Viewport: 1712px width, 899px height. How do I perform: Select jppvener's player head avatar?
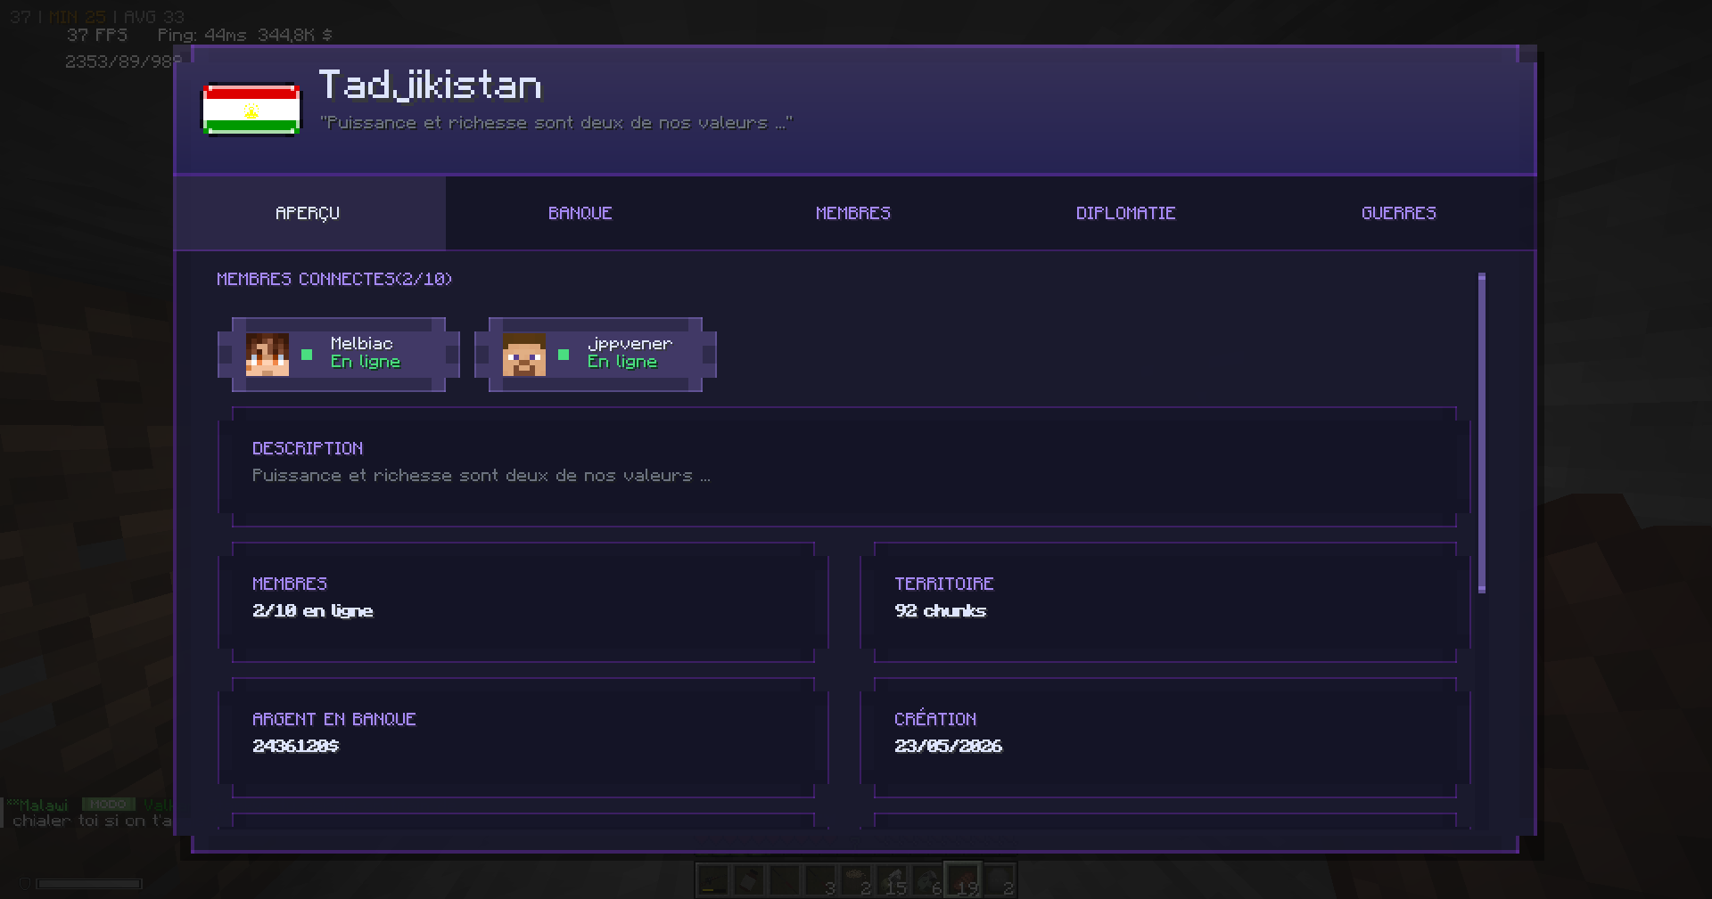coord(524,355)
